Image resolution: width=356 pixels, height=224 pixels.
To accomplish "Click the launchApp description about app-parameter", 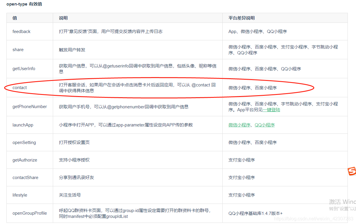I will click(x=126, y=125).
